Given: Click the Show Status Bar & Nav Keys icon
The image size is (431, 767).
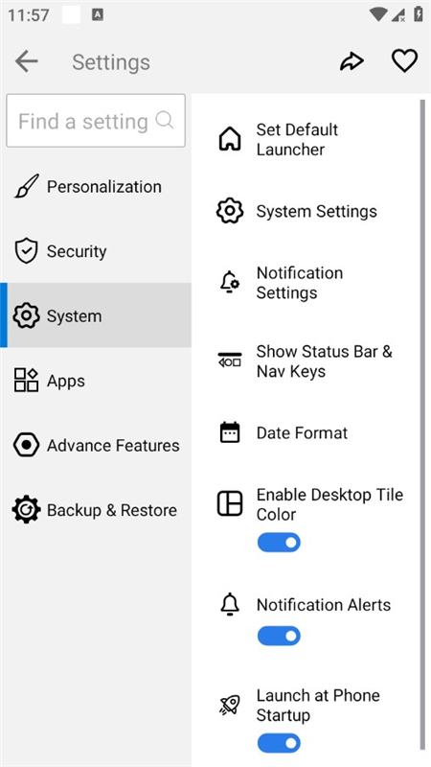Looking at the screenshot, I should 229,360.
